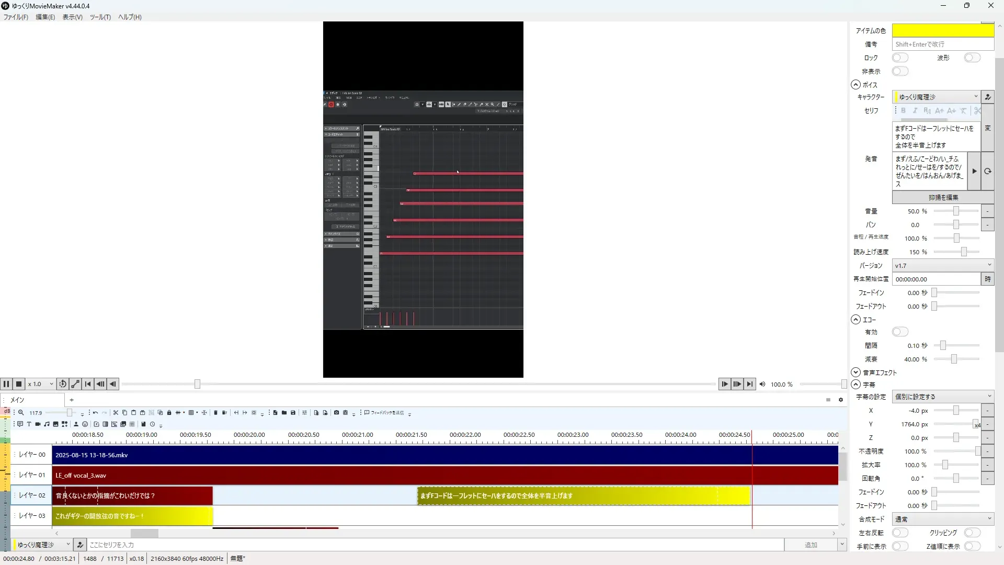This screenshot has height=565, width=1004.
Task: Toggle the 左右反転 switch
Action: tap(900, 533)
